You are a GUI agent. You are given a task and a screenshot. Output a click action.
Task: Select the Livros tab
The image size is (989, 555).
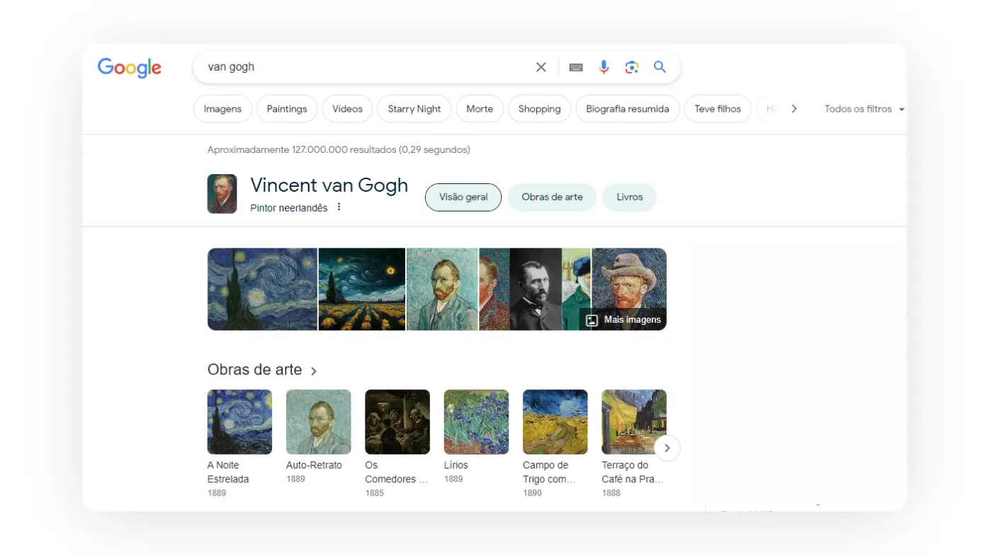coord(629,198)
